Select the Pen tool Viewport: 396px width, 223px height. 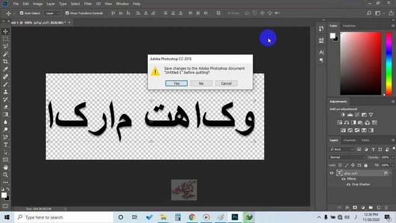point(6,138)
